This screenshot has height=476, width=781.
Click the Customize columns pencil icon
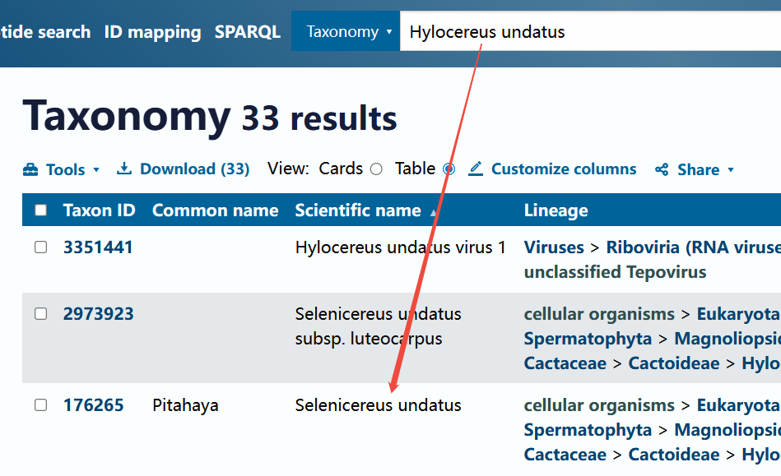476,169
